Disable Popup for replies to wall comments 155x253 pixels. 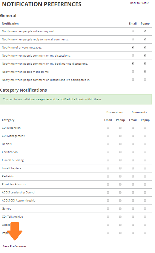point(145,39)
